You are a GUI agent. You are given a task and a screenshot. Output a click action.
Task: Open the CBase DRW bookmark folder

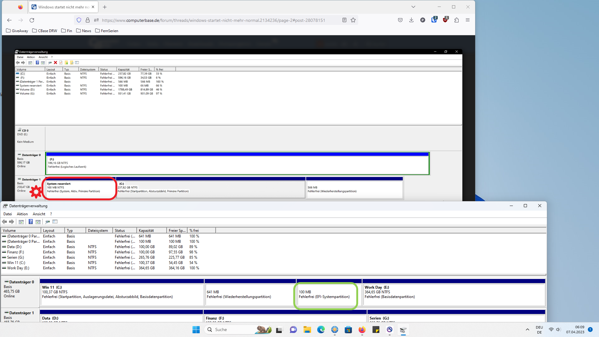click(x=45, y=31)
